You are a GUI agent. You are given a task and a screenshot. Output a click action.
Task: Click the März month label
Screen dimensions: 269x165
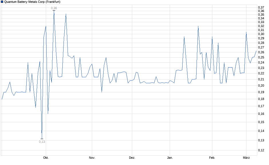246,158
